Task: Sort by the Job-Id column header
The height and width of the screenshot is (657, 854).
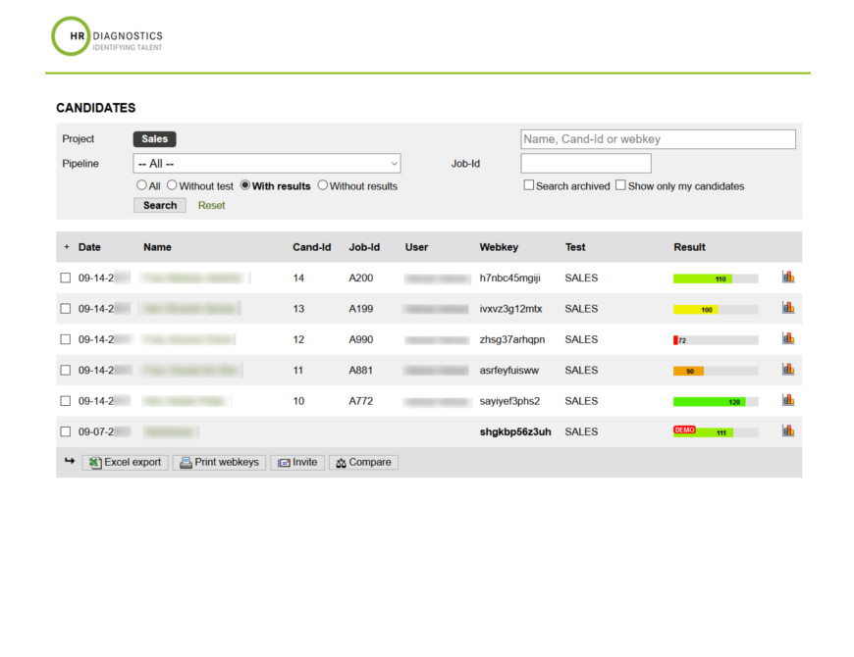Action: (x=364, y=247)
